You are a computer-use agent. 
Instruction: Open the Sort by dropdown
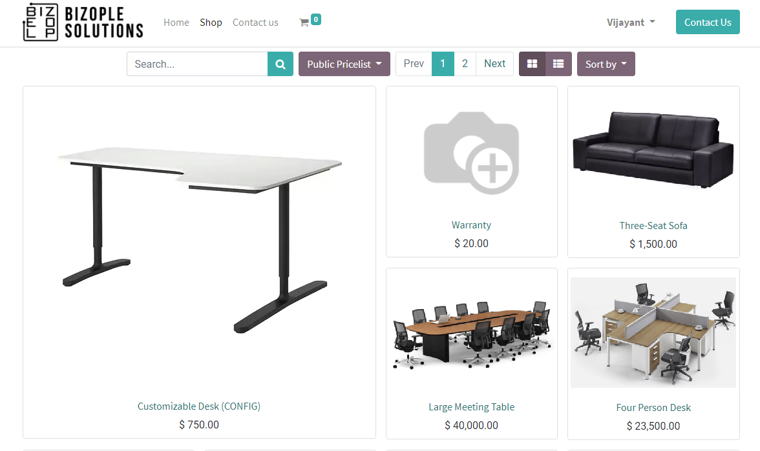(x=606, y=64)
